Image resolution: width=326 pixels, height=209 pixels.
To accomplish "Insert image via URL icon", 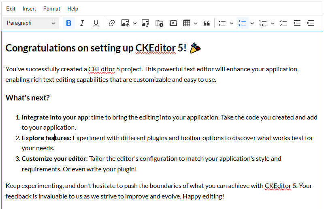I will (x=145, y=23).
